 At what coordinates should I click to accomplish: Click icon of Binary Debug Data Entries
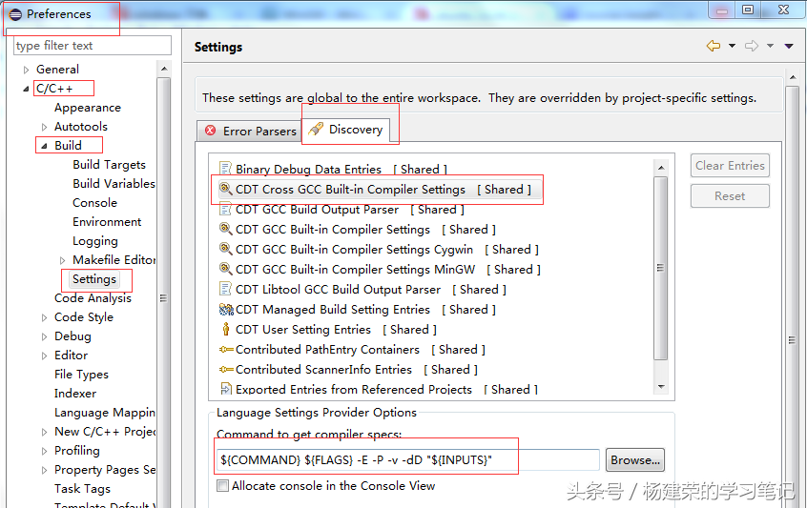point(225,169)
